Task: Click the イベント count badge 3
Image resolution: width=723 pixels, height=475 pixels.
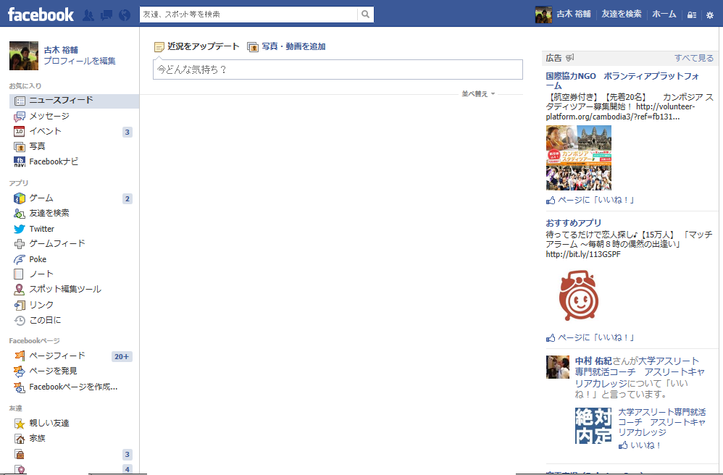Action: point(128,133)
